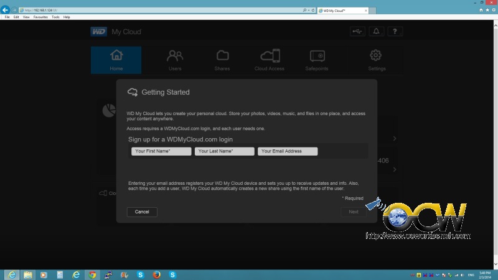This screenshot has width=498, height=280.
Task: Click the scrollbar down arrow
Action: (496, 264)
